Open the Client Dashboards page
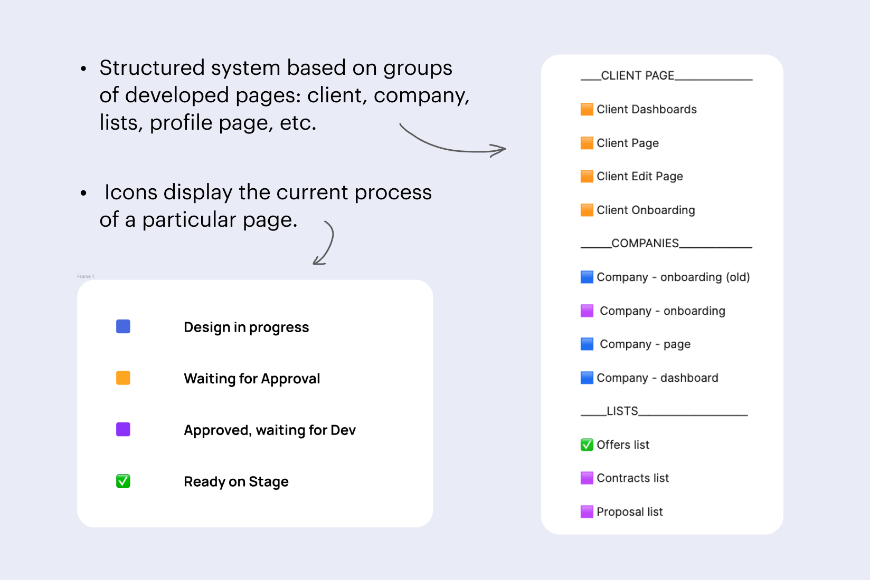870x580 pixels. tap(647, 109)
